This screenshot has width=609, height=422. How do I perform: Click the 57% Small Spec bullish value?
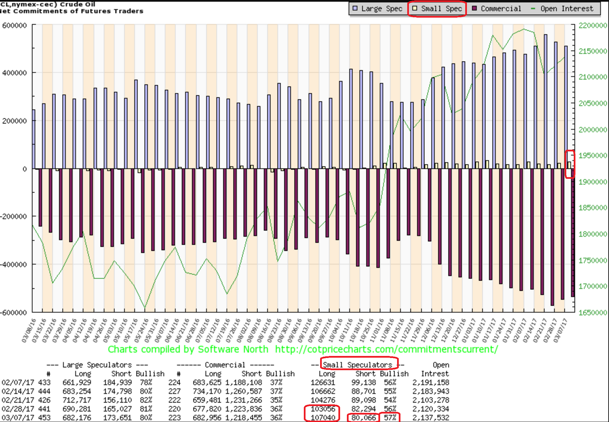point(390,418)
